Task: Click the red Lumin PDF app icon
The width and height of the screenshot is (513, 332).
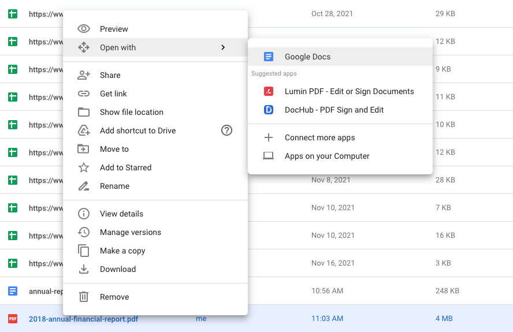Action: (x=269, y=91)
